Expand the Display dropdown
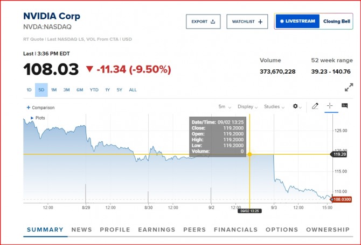This screenshot has width=361, height=245. (x=249, y=106)
